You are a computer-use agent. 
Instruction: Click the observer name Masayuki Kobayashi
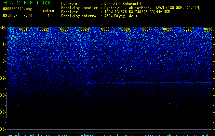click(x=123, y=4)
